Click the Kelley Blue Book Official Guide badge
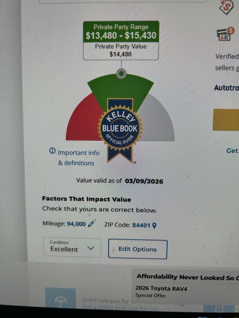Screen dimensions: 239x318 (121, 130)
